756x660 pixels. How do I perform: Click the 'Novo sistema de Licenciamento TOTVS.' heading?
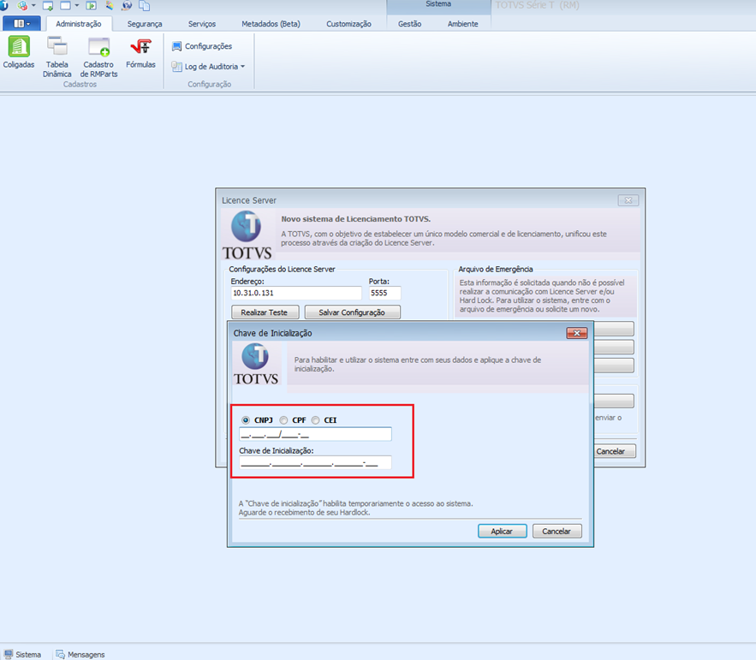(356, 219)
